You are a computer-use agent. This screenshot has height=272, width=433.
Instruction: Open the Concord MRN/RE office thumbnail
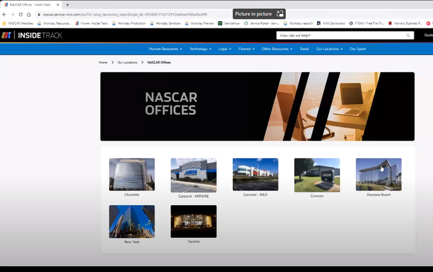pyautogui.click(x=194, y=175)
